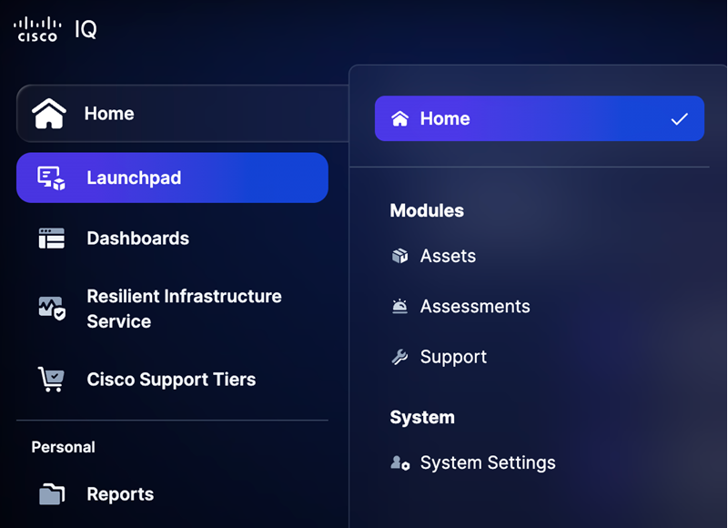Click the Resilient Infrastructure Service shield icon
The width and height of the screenshot is (728, 528).
click(x=52, y=309)
